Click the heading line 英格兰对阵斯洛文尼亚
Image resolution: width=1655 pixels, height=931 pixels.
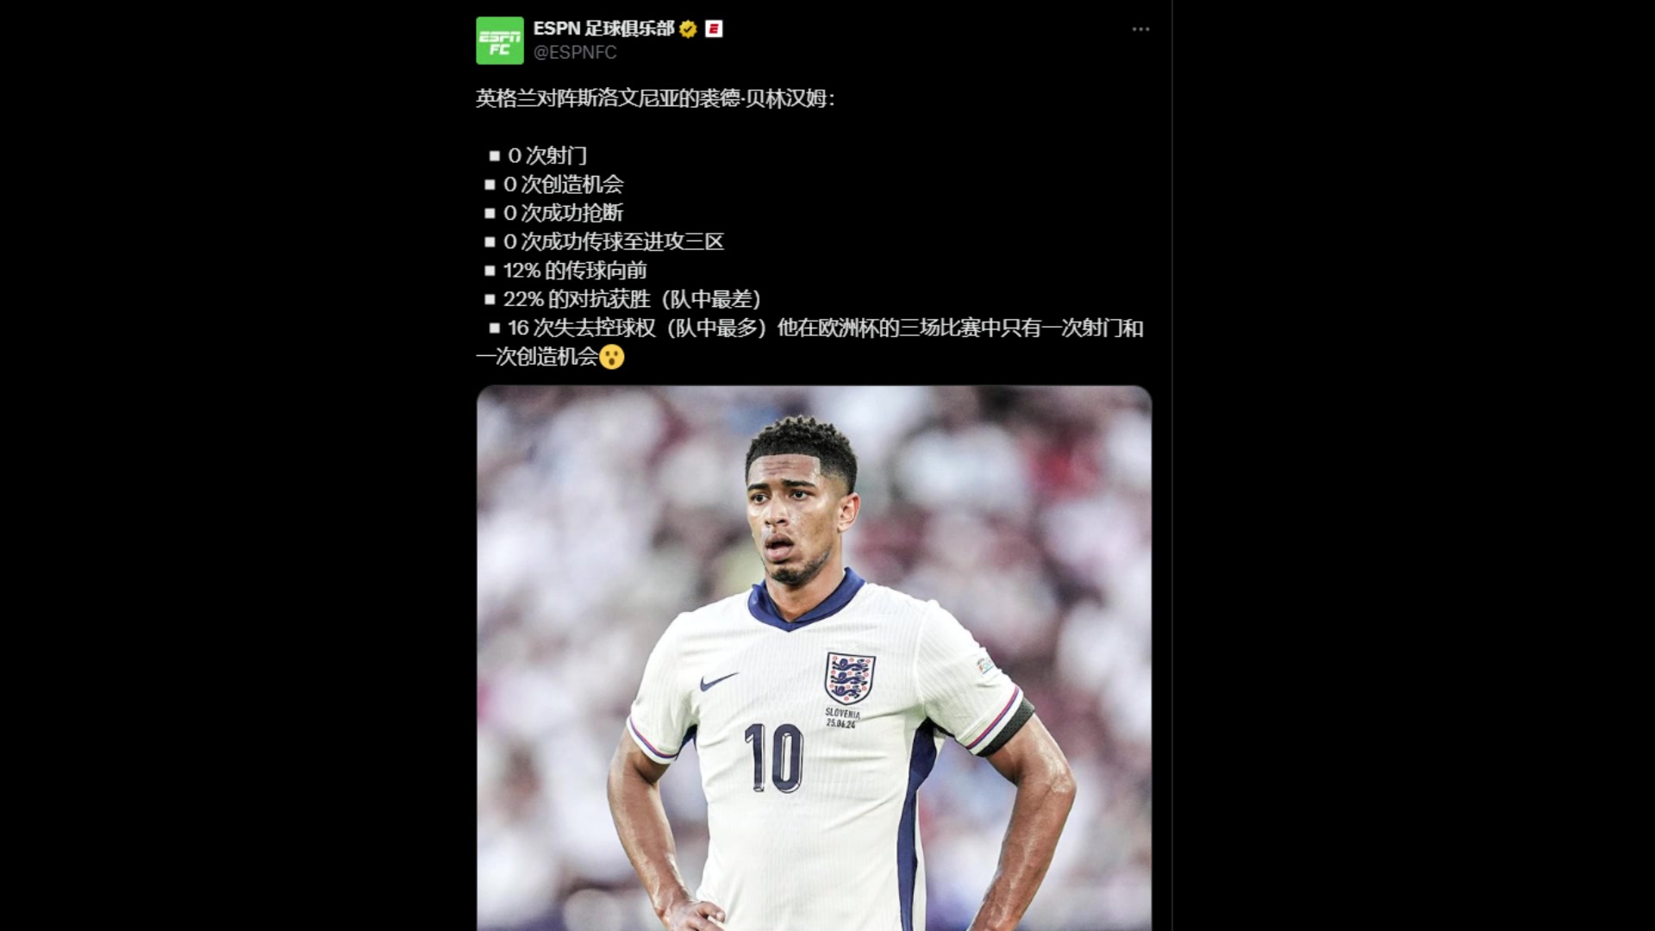click(x=655, y=98)
